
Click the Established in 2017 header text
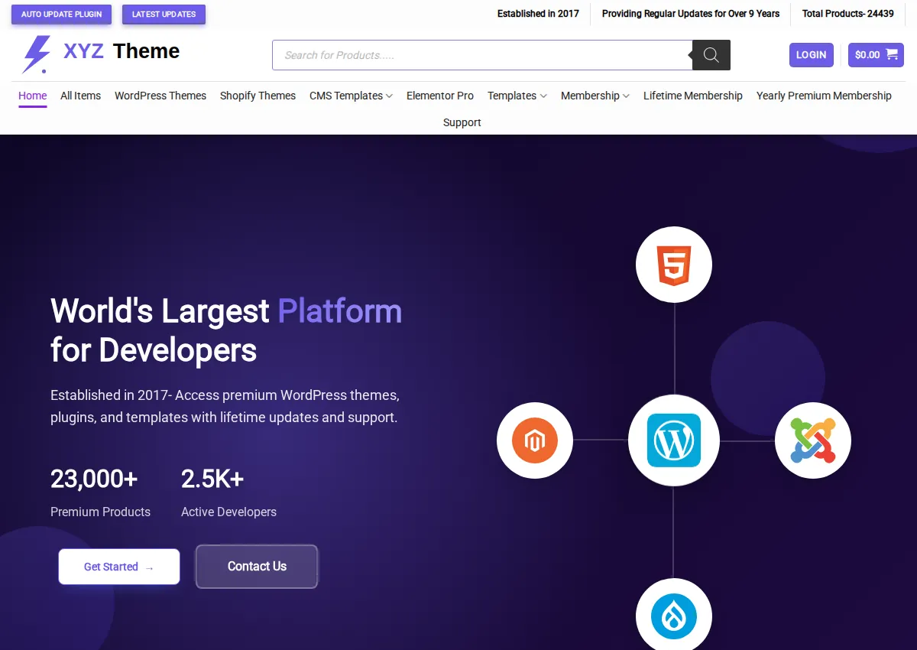pyautogui.click(x=538, y=13)
